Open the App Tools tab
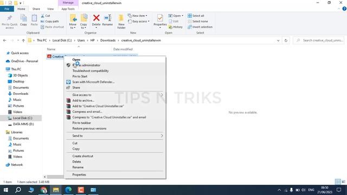 (x=68, y=9)
